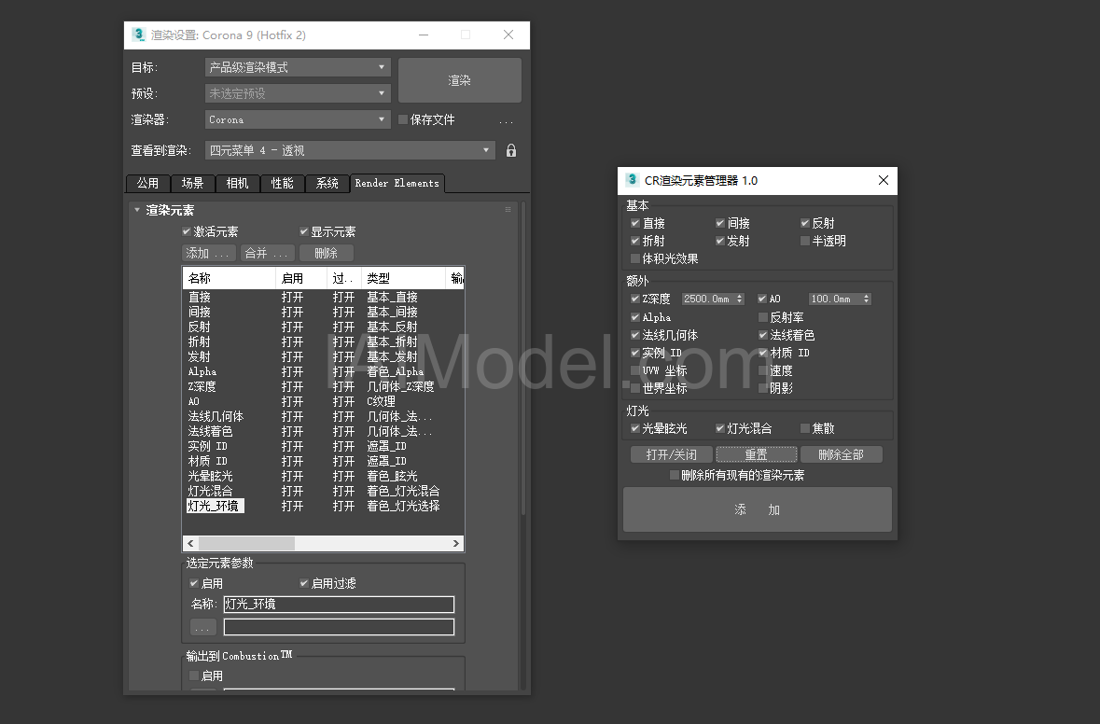Click the 合并 ... button
Viewport: 1100px width, 724px height.
(267, 253)
